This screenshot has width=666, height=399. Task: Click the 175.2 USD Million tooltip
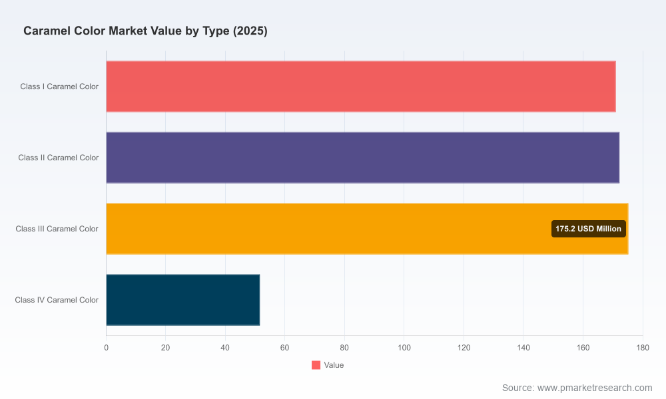pyautogui.click(x=588, y=229)
